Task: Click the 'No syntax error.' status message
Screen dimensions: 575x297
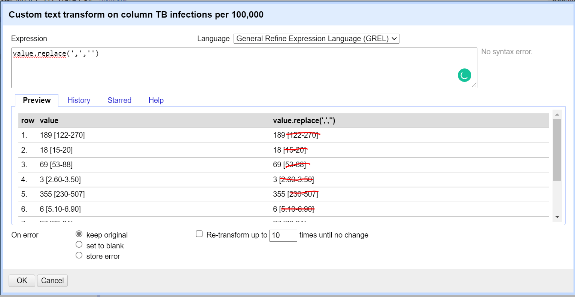Action: pyautogui.click(x=507, y=52)
